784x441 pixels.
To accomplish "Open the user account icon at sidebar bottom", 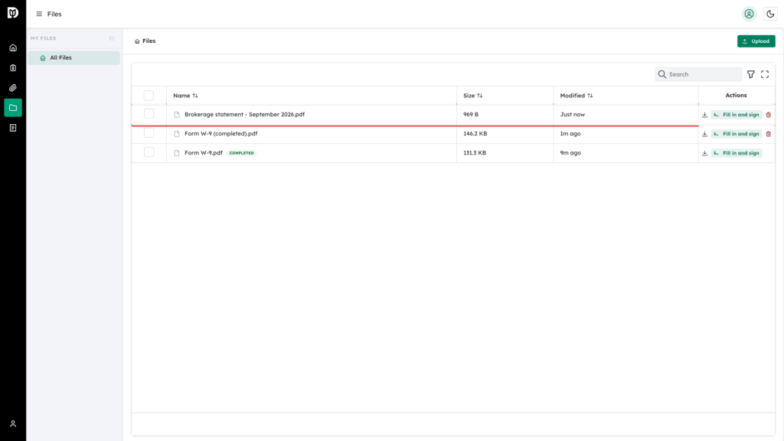I will coord(13,424).
